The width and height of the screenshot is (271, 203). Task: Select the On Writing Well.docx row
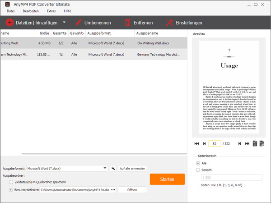pyautogui.click(x=94, y=43)
